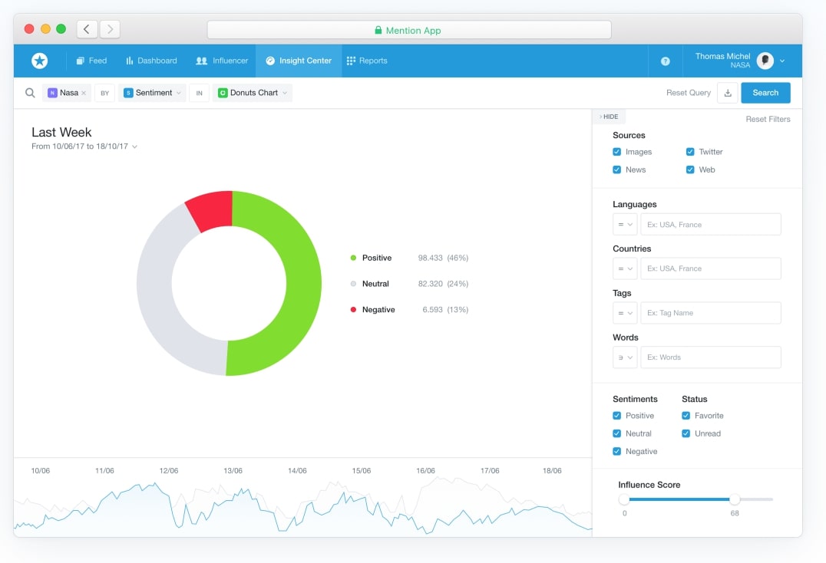Open the Languages operator dropdown
The width and height of the screenshot is (826, 563).
626,224
